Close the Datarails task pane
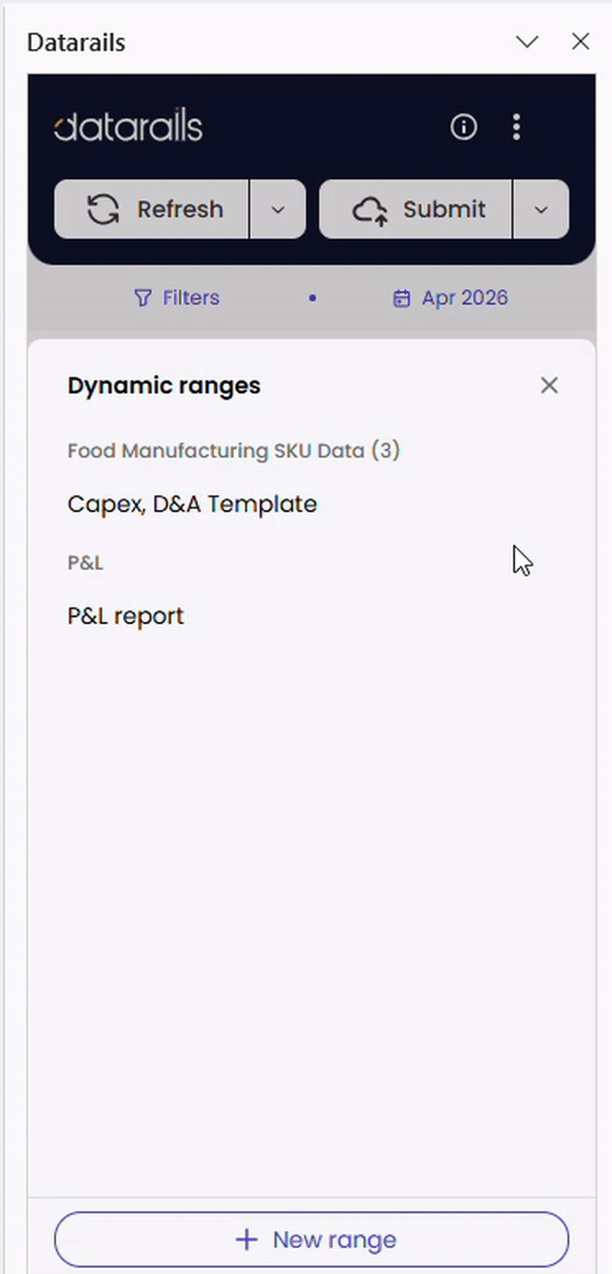612x1274 pixels. [581, 41]
